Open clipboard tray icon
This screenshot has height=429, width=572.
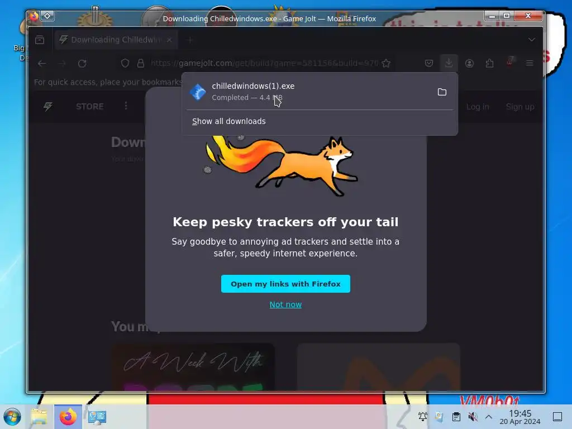tap(456, 417)
